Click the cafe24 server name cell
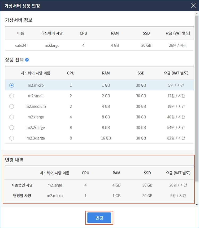The width and height of the screenshot is (199, 228). coord(21,45)
